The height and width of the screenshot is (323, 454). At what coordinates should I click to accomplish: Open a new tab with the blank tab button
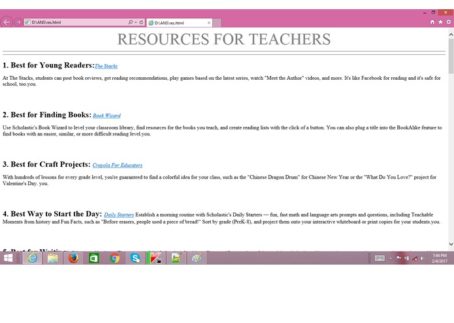point(217,23)
